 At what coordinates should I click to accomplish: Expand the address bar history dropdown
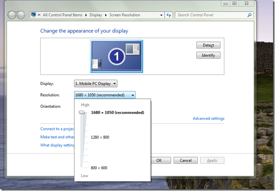coord(161,15)
